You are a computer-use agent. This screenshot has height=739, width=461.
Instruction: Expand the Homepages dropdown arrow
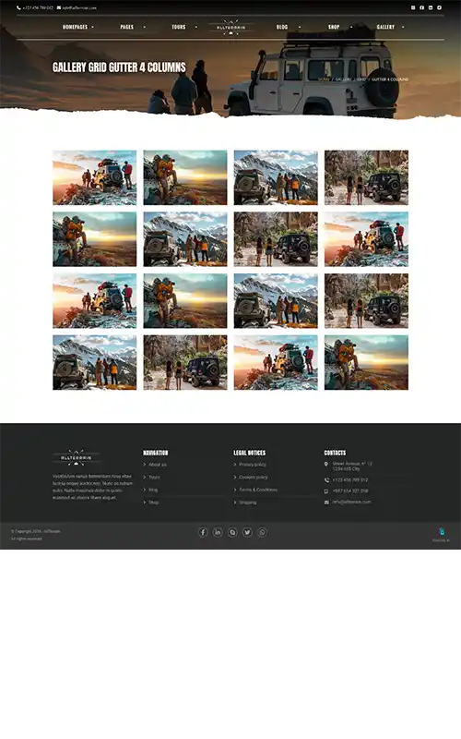pyautogui.click(x=93, y=27)
